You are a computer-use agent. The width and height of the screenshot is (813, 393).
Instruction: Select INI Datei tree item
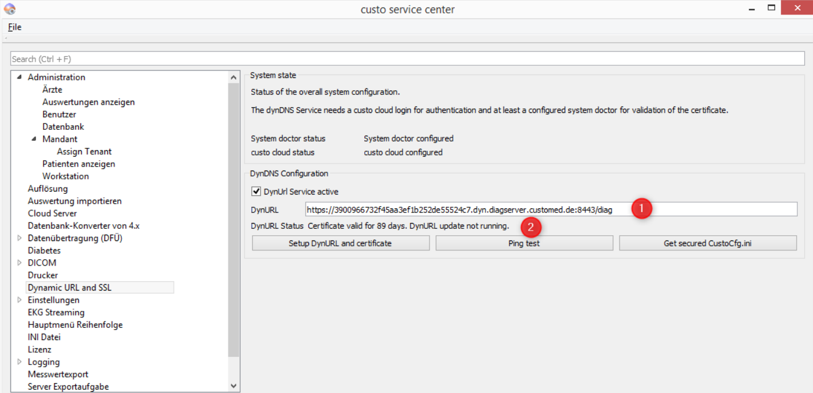coord(44,337)
